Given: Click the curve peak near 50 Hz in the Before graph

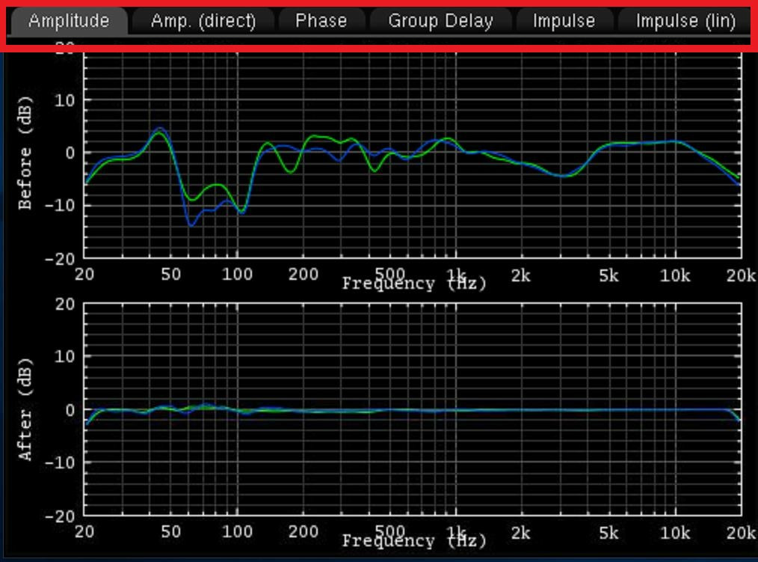Looking at the screenshot, I should pyautogui.click(x=159, y=129).
